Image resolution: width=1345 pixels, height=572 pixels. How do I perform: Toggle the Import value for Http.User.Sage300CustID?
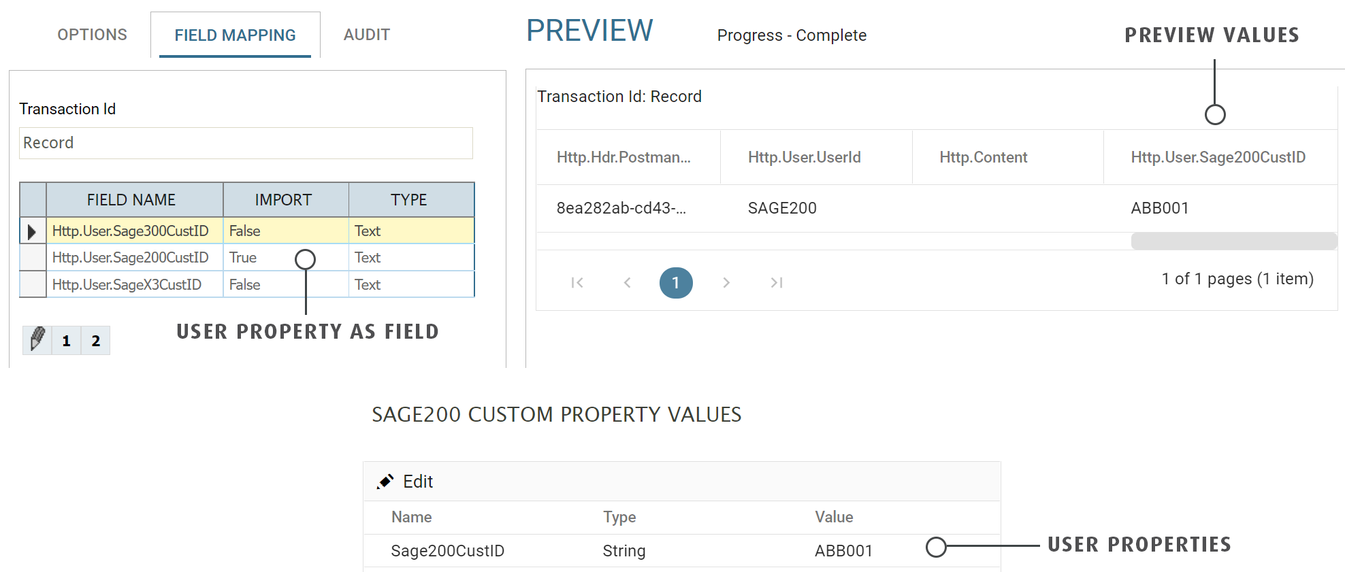(285, 231)
